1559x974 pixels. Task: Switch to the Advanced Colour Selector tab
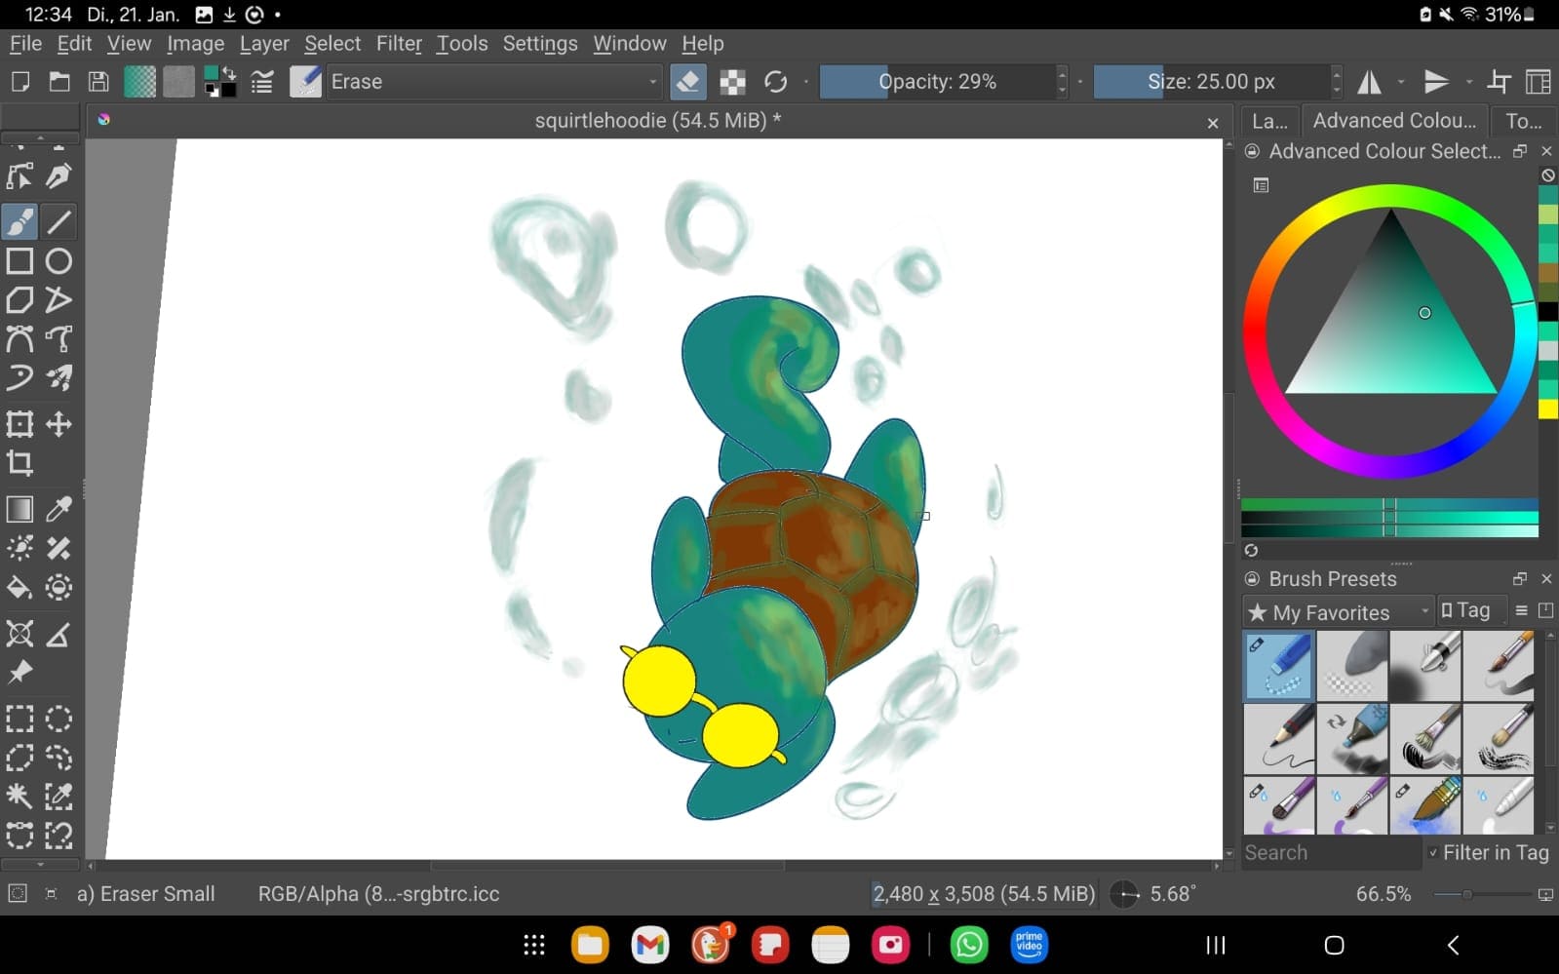pos(1394,121)
